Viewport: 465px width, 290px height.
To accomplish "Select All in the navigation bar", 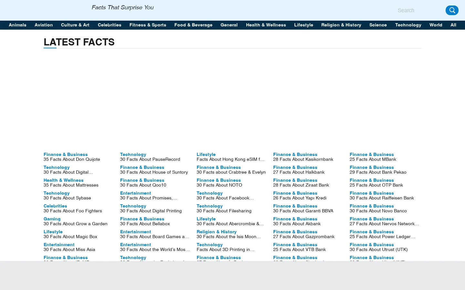I will click(x=453, y=25).
